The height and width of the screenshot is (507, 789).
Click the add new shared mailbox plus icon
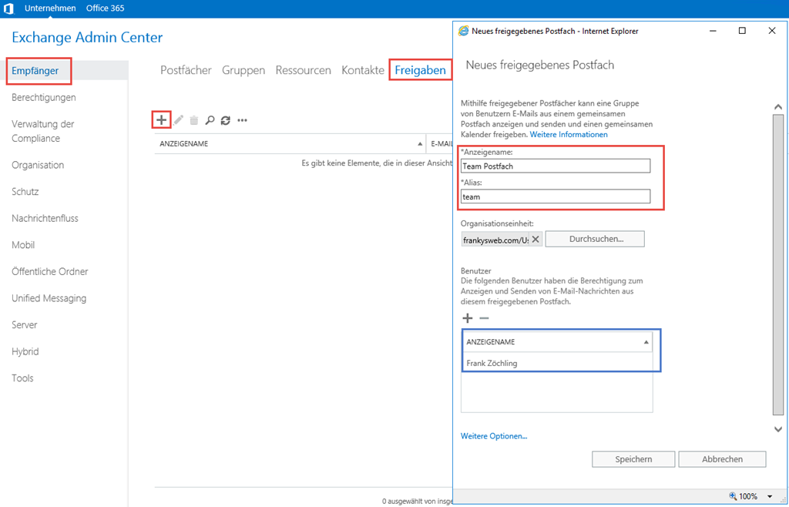tap(160, 119)
